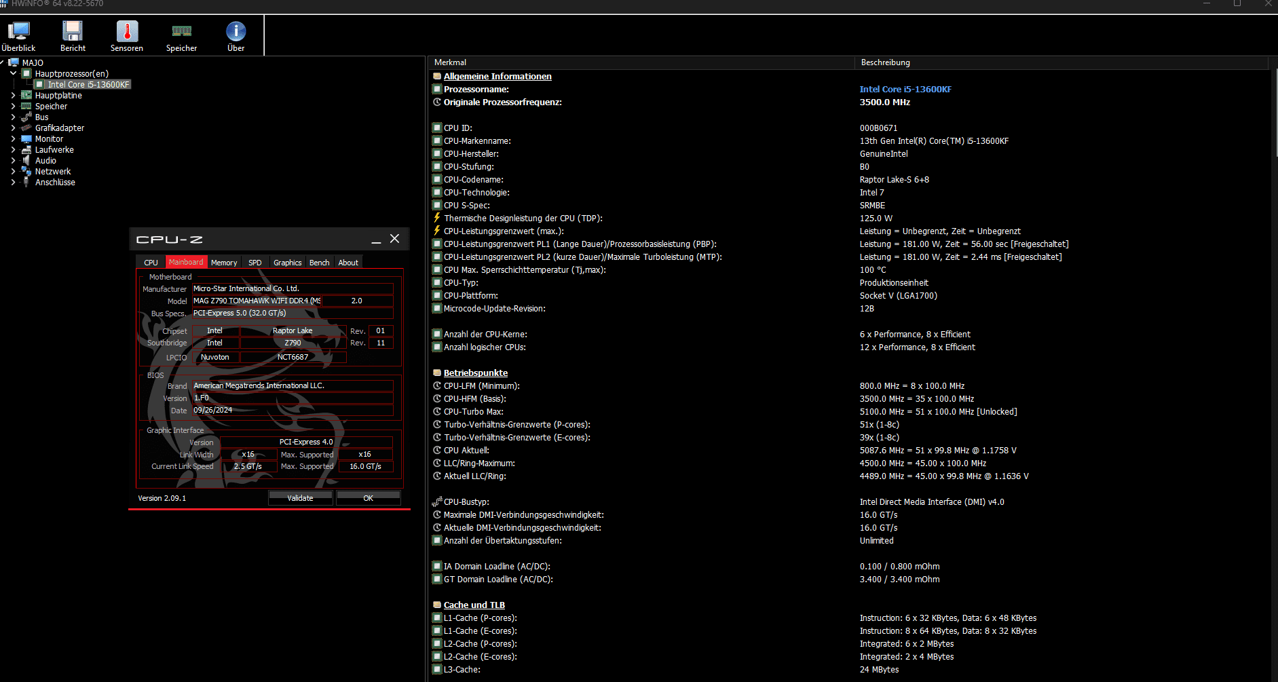Expand the Bus tree node
This screenshot has height=682, width=1278.
tap(14, 117)
